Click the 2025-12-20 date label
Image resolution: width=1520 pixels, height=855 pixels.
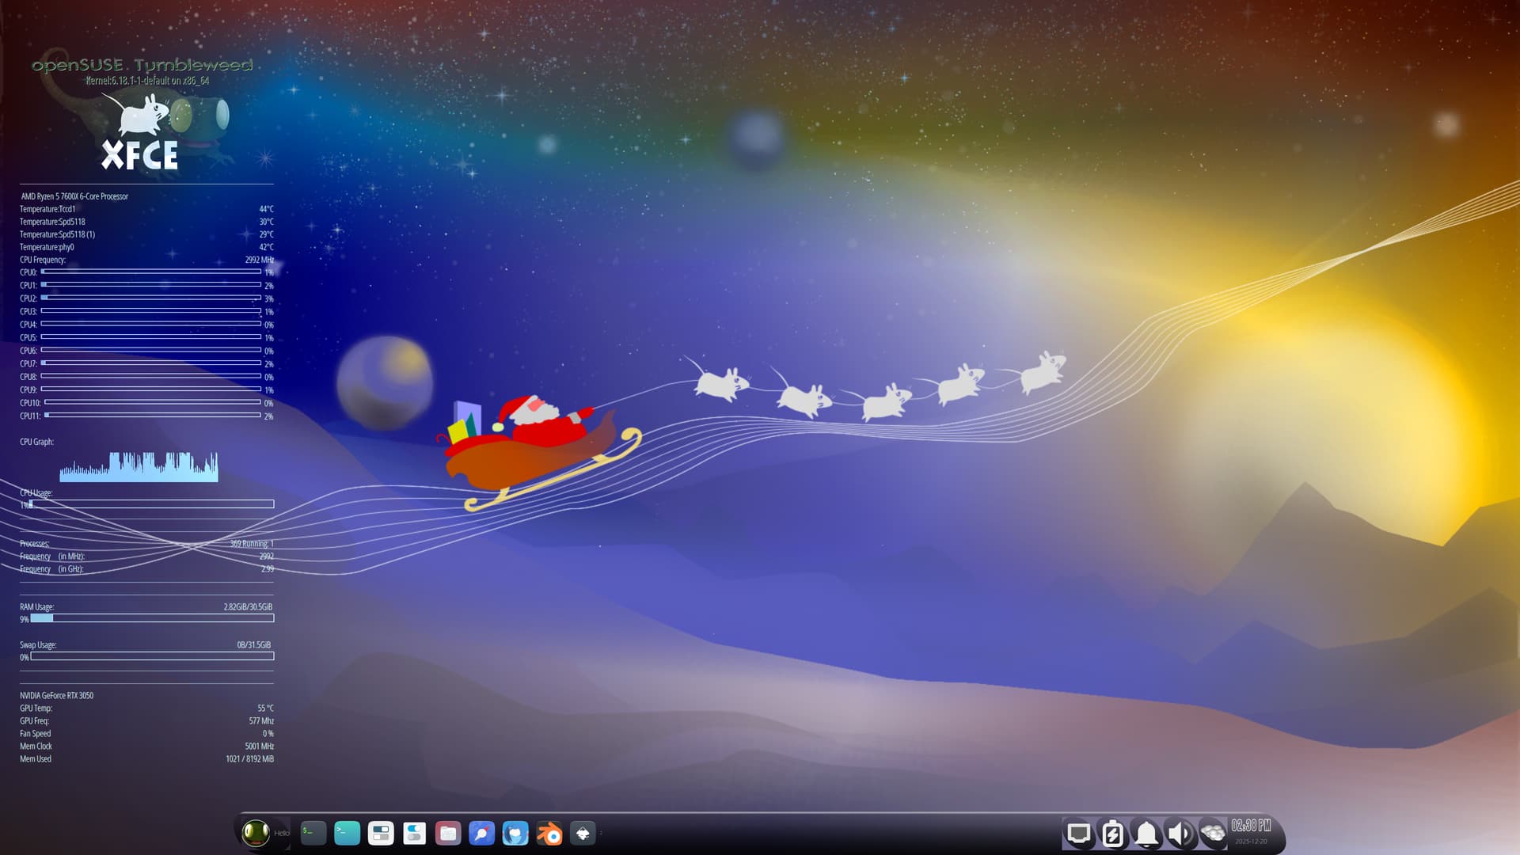[1251, 842]
